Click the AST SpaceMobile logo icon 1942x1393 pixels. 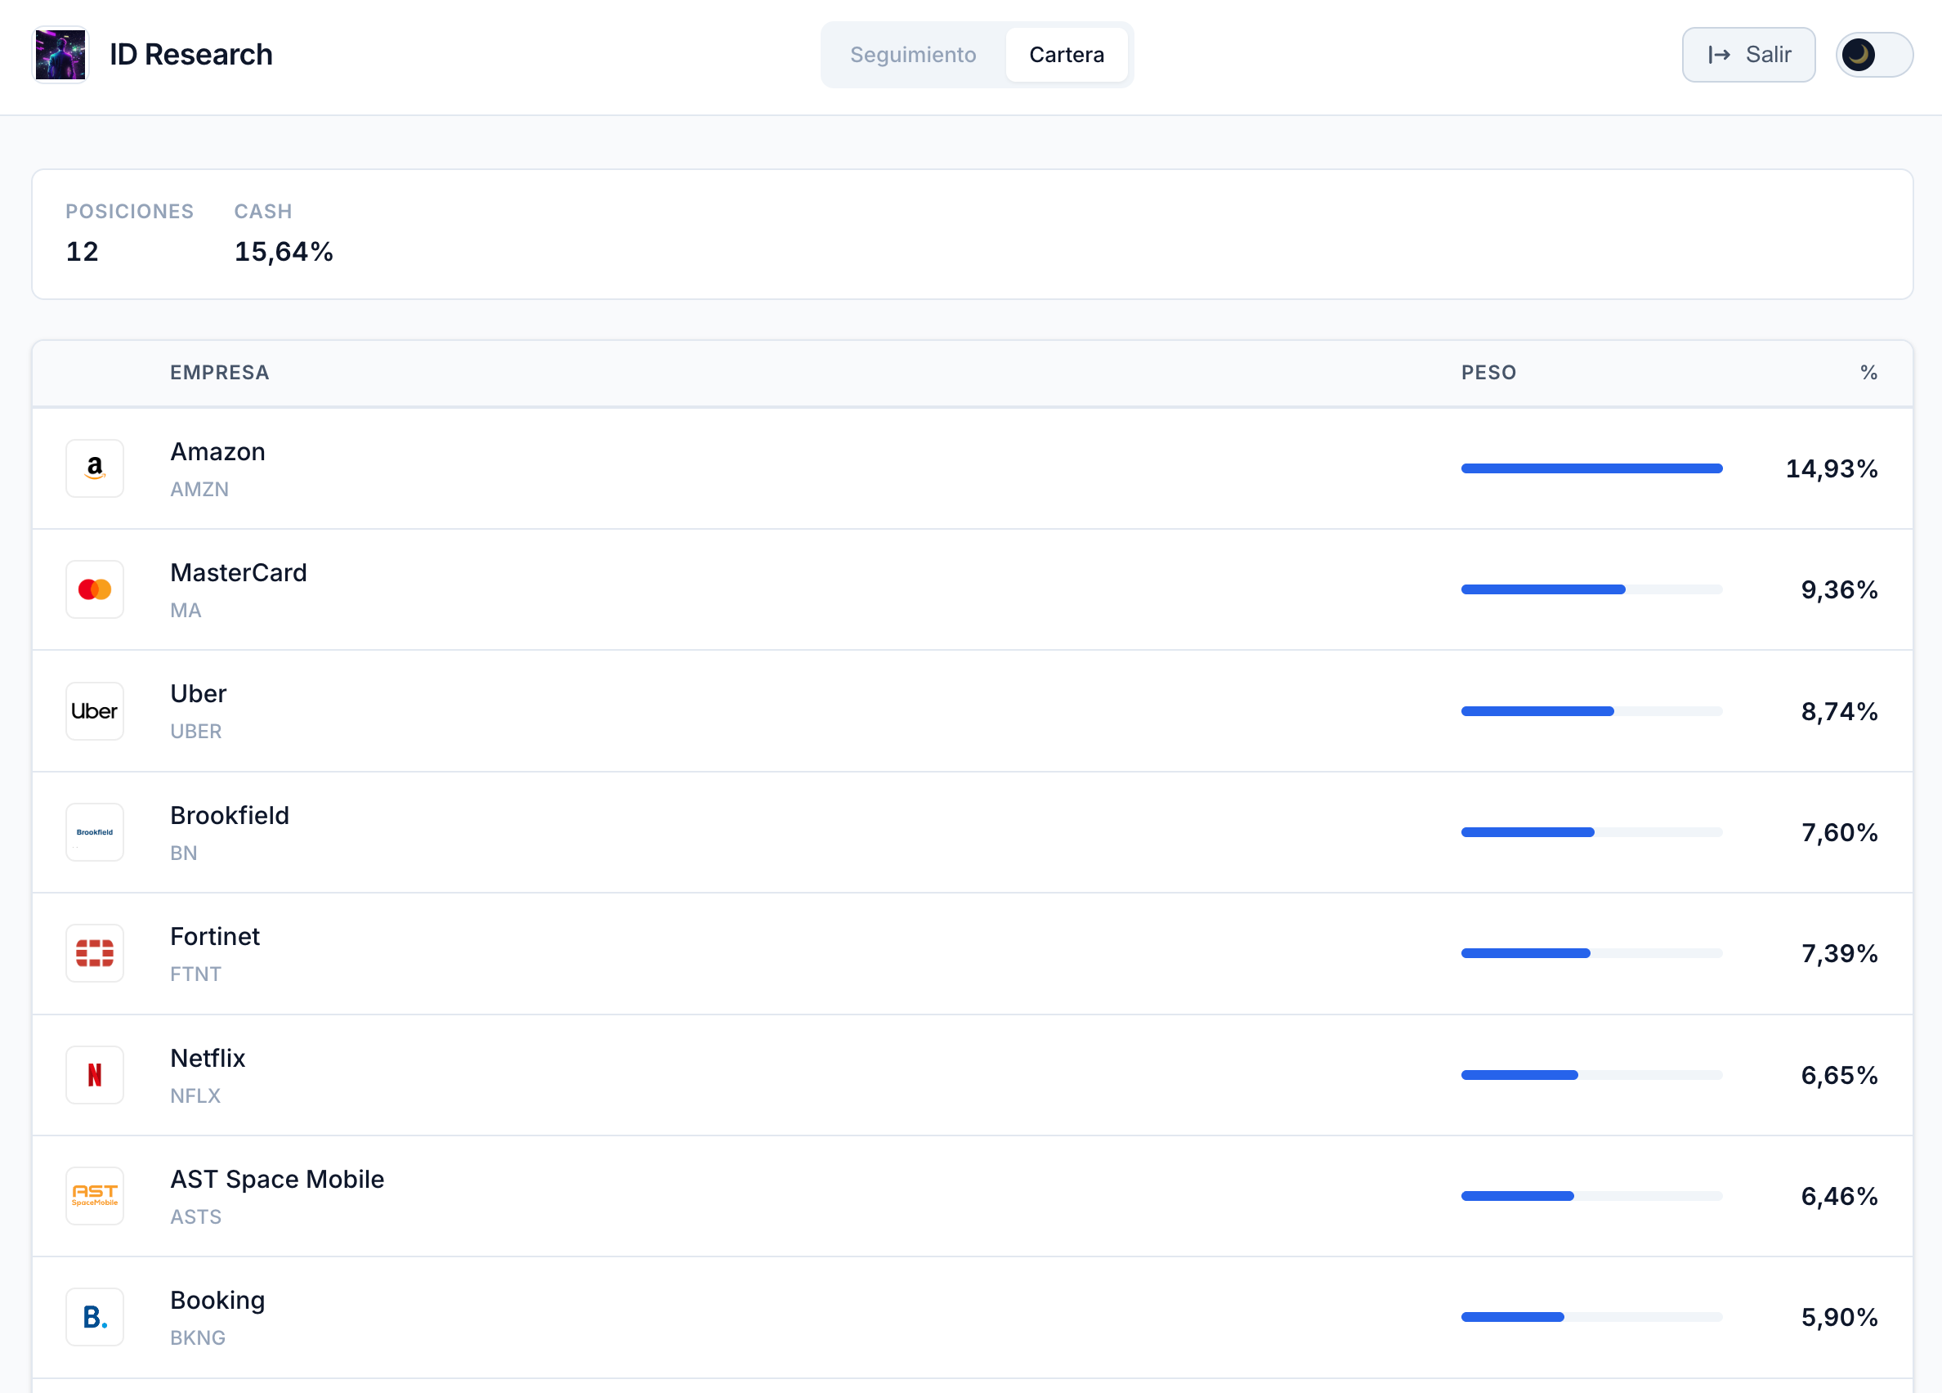click(95, 1196)
